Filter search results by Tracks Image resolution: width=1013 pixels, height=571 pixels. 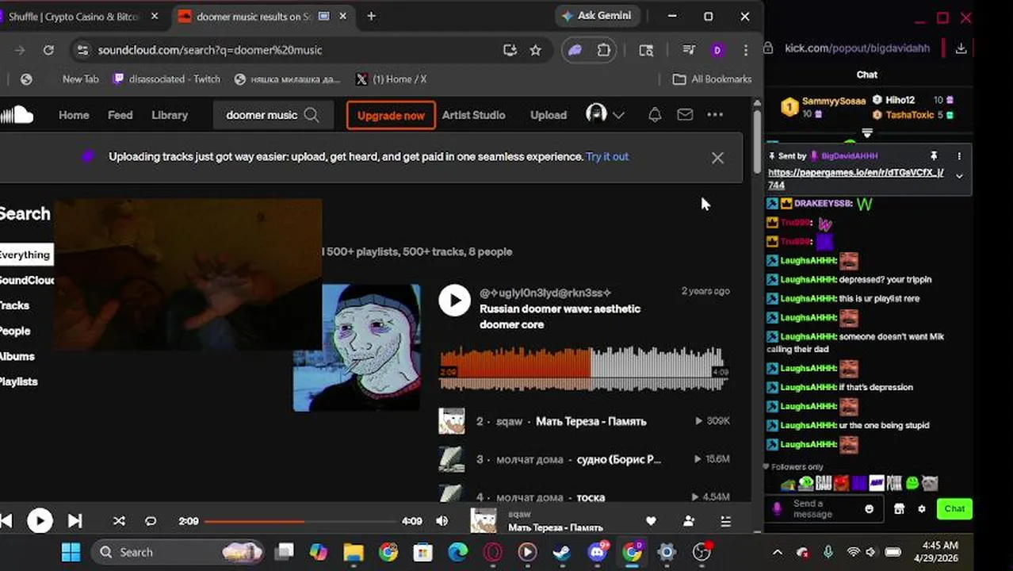coord(14,305)
